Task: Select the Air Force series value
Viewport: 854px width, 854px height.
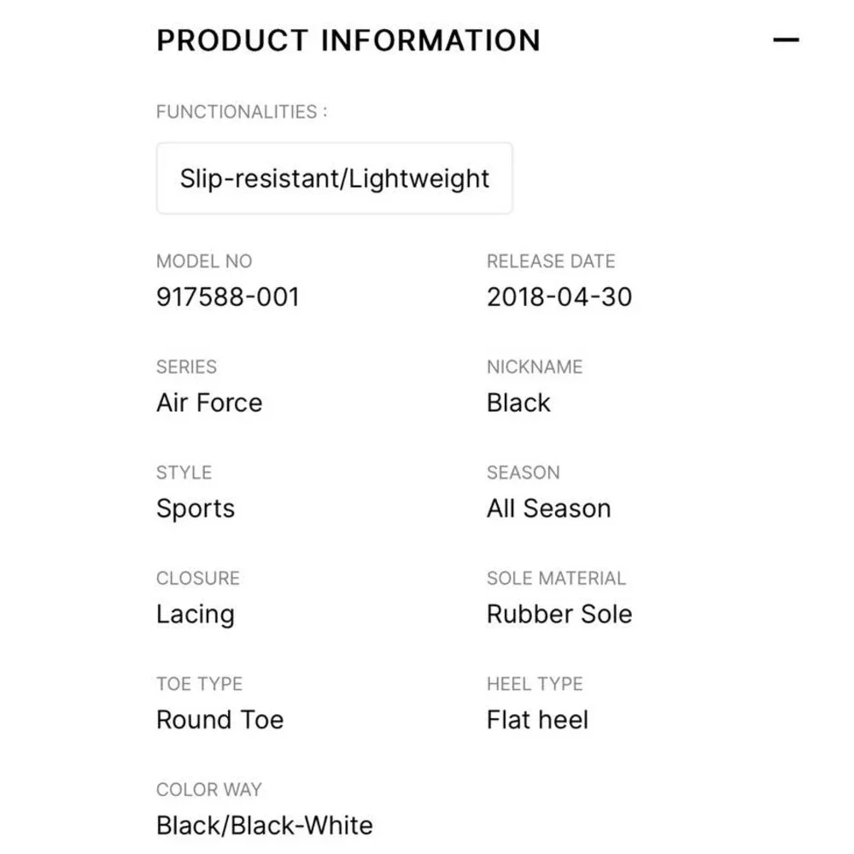Action: (209, 402)
